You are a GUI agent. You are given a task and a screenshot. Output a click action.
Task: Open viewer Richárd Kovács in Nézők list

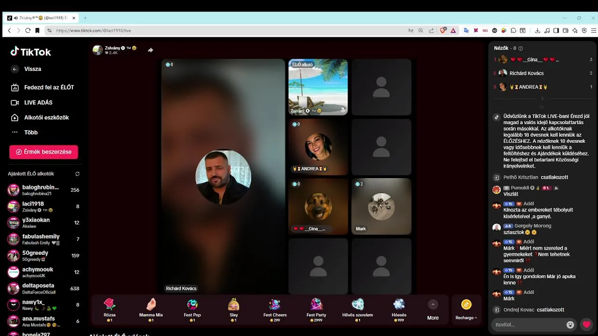(543, 73)
